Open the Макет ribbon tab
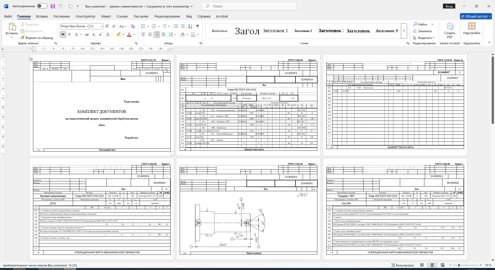The height and width of the screenshot is (270, 495). [x=106, y=16]
